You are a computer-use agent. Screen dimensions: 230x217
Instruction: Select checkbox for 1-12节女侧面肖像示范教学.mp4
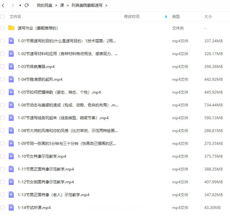coord(3,182)
